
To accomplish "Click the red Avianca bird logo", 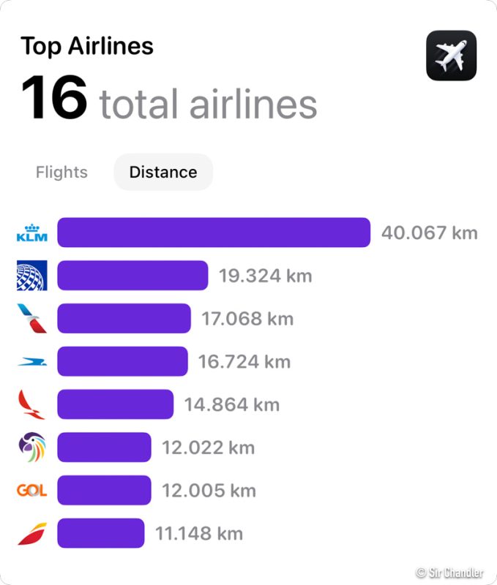I will point(31,404).
